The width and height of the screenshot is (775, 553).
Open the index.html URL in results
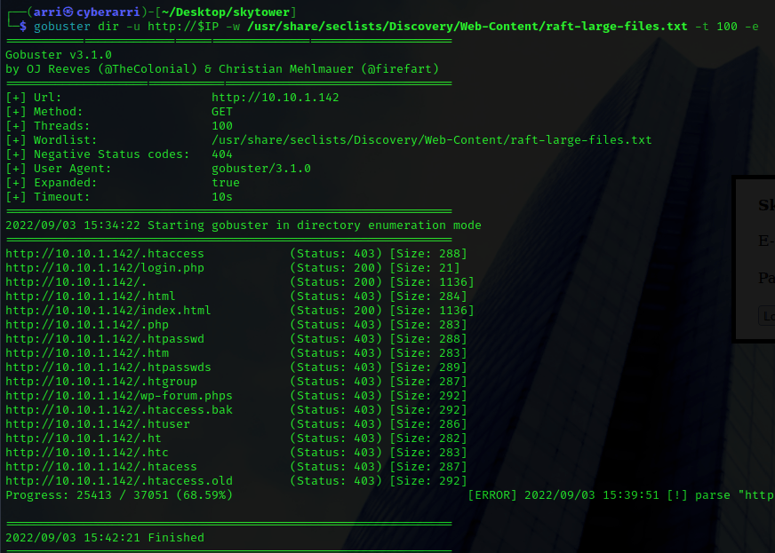[108, 311]
